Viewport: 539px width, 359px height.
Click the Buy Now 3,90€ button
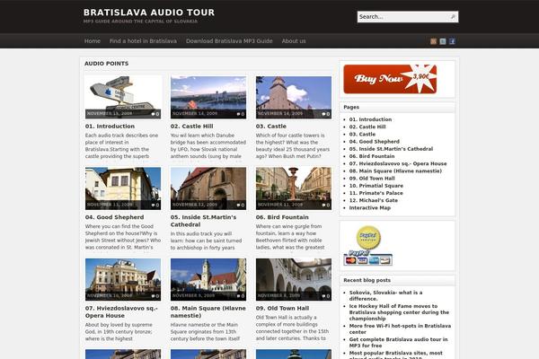(x=390, y=79)
